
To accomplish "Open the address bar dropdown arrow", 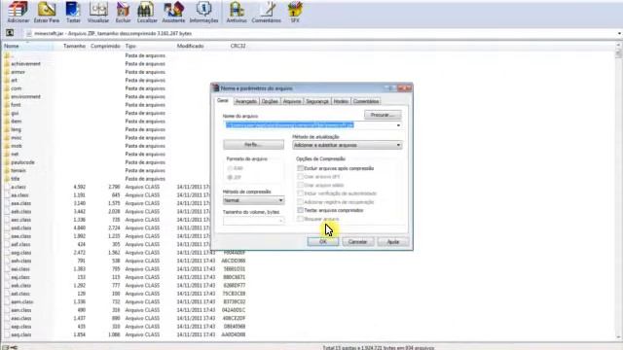I will 619,33.
